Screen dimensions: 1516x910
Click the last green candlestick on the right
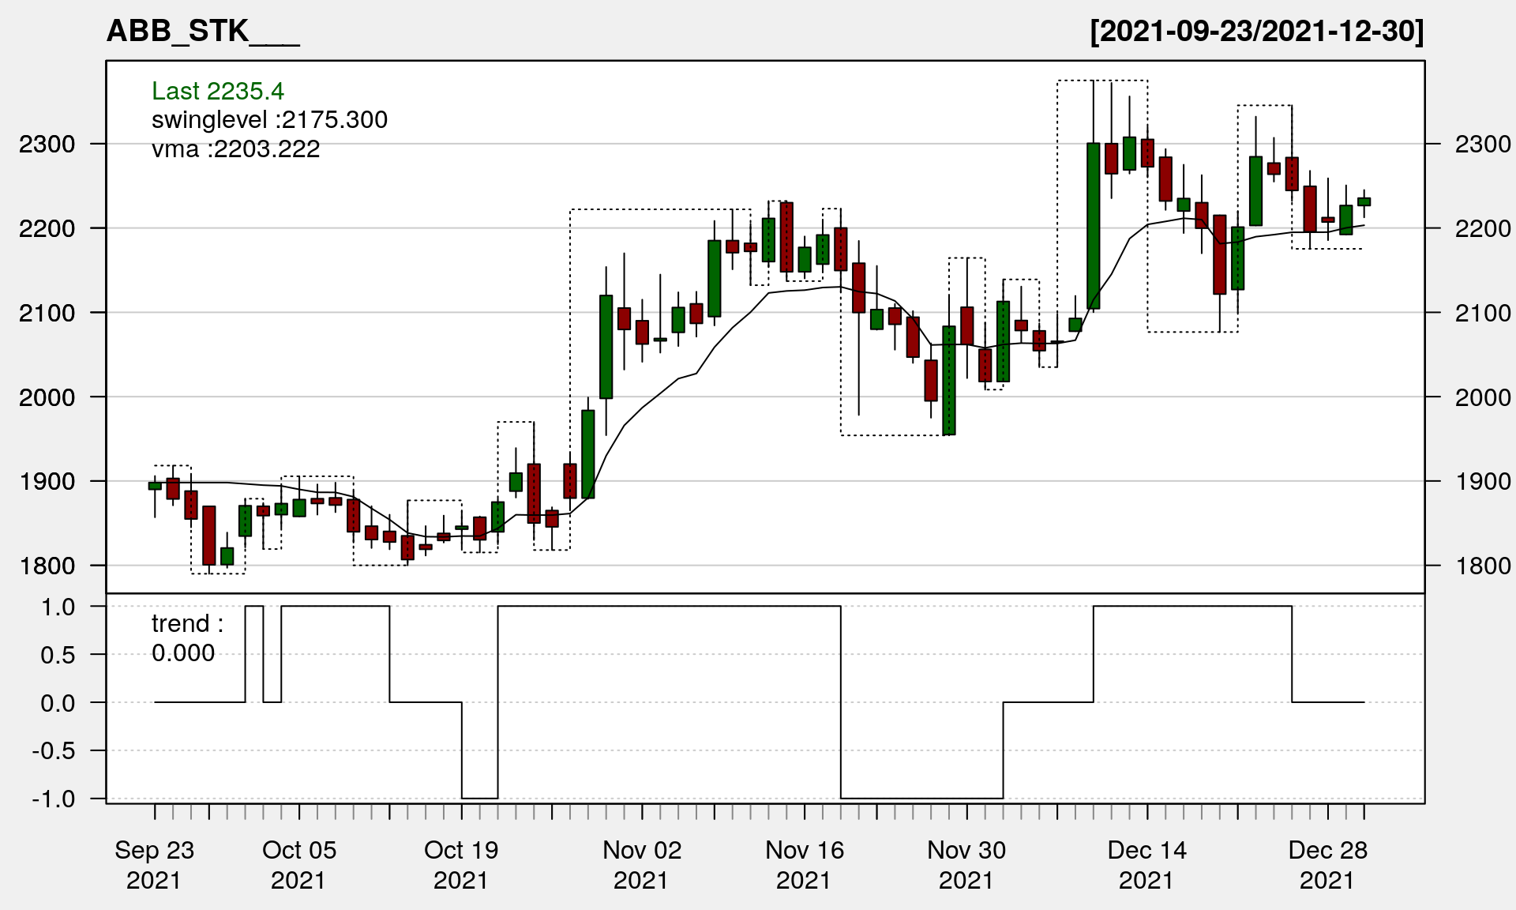[x=1364, y=201]
